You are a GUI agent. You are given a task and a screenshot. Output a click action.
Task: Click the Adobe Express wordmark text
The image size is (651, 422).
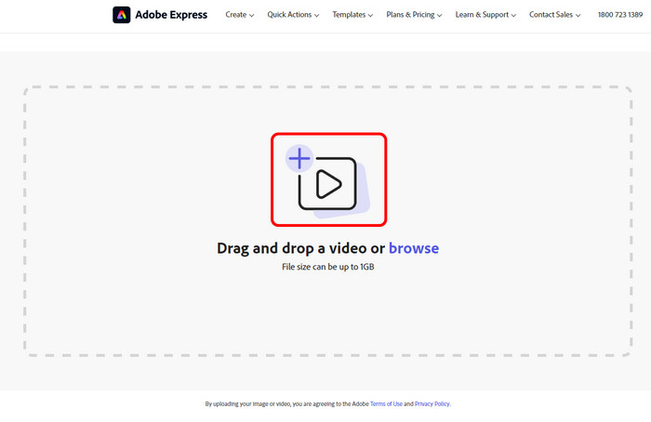click(x=171, y=15)
